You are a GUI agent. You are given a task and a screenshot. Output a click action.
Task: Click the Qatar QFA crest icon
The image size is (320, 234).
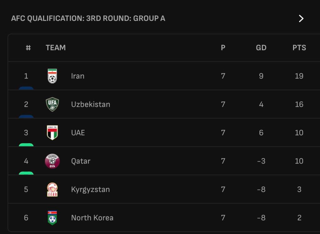tap(52, 161)
